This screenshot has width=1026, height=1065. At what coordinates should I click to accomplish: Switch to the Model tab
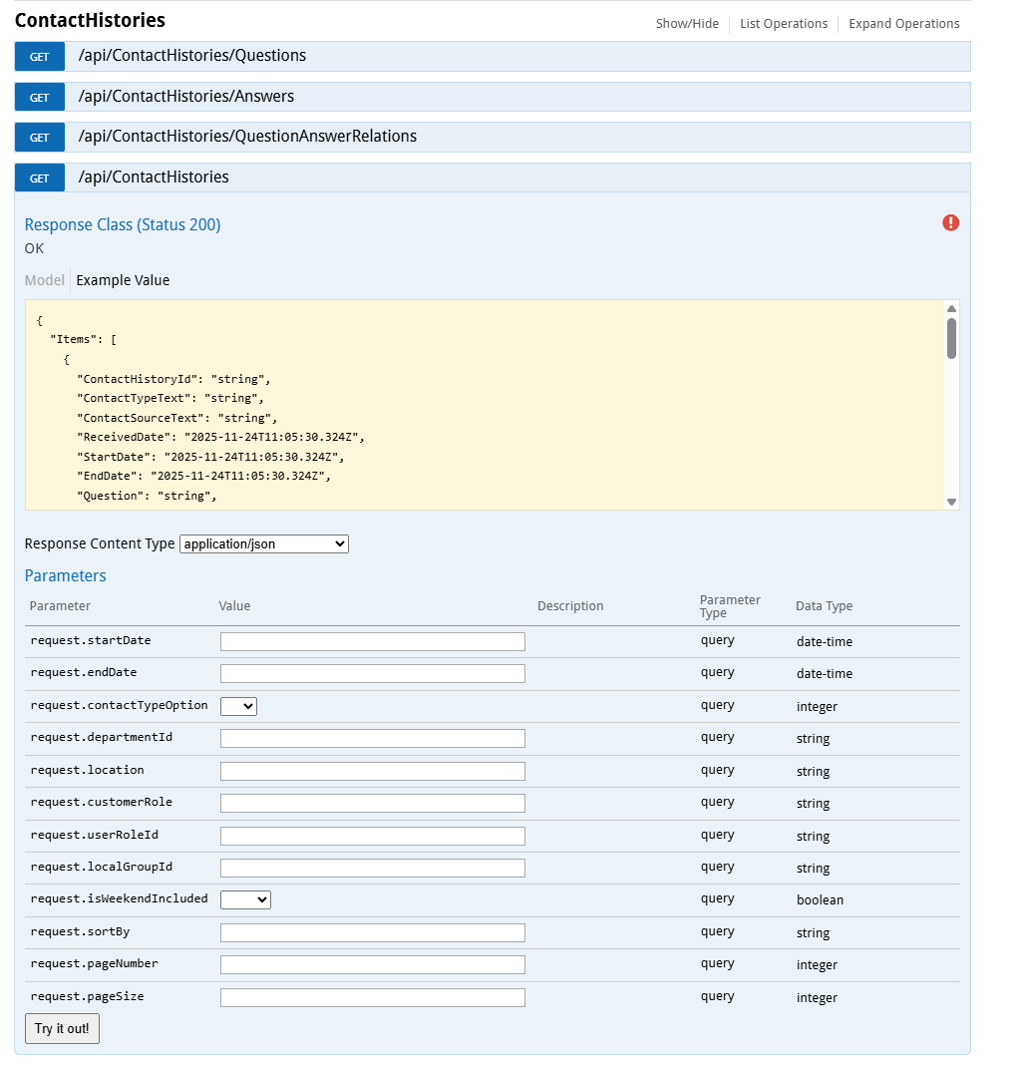45,280
